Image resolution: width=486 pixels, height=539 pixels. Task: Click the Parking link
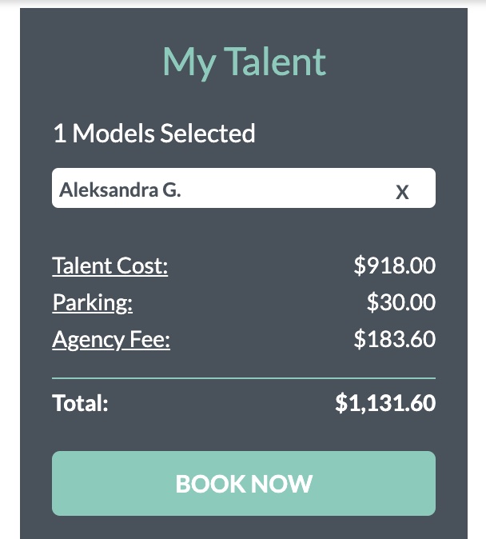[93, 302]
